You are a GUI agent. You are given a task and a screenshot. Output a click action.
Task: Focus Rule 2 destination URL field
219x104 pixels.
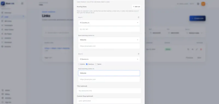109,79
